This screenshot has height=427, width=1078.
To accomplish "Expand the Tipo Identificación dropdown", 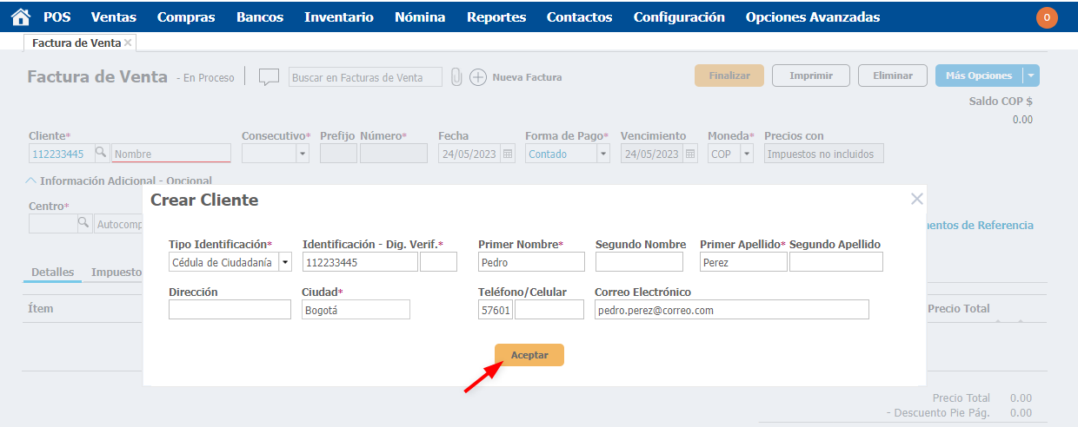I will tap(284, 262).
